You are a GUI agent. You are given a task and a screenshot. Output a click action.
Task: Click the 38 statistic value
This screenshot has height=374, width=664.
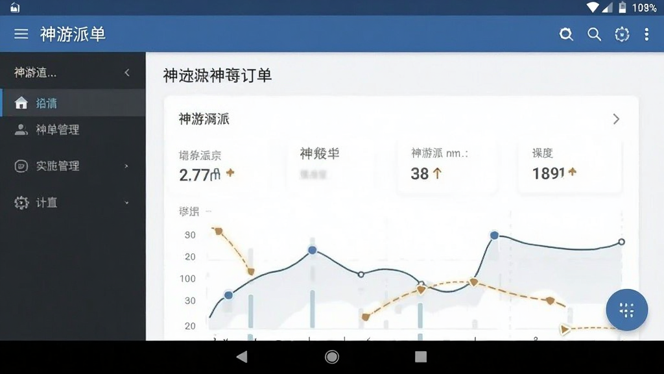pyautogui.click(x=420, y=173)
